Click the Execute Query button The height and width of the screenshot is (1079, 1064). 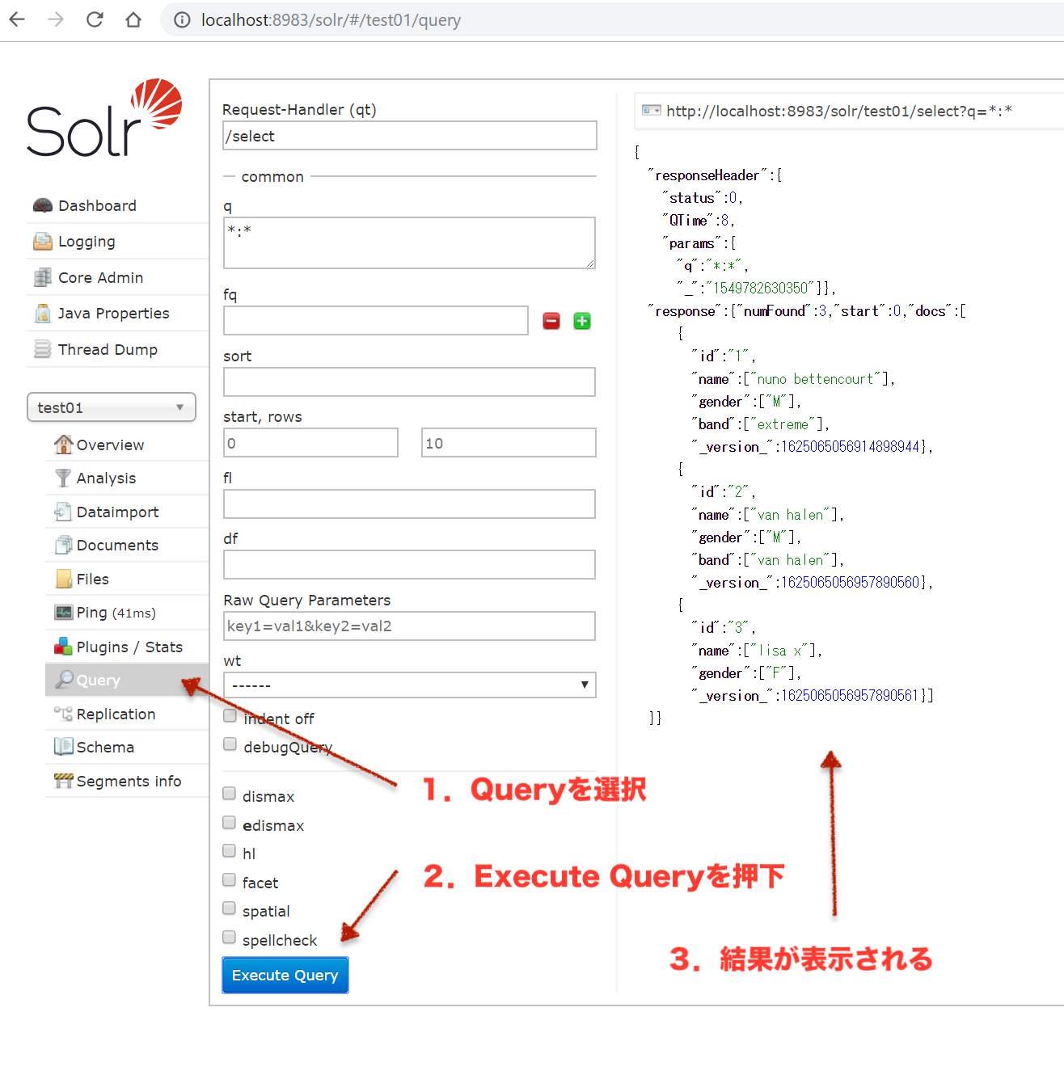tap(285, 976)
